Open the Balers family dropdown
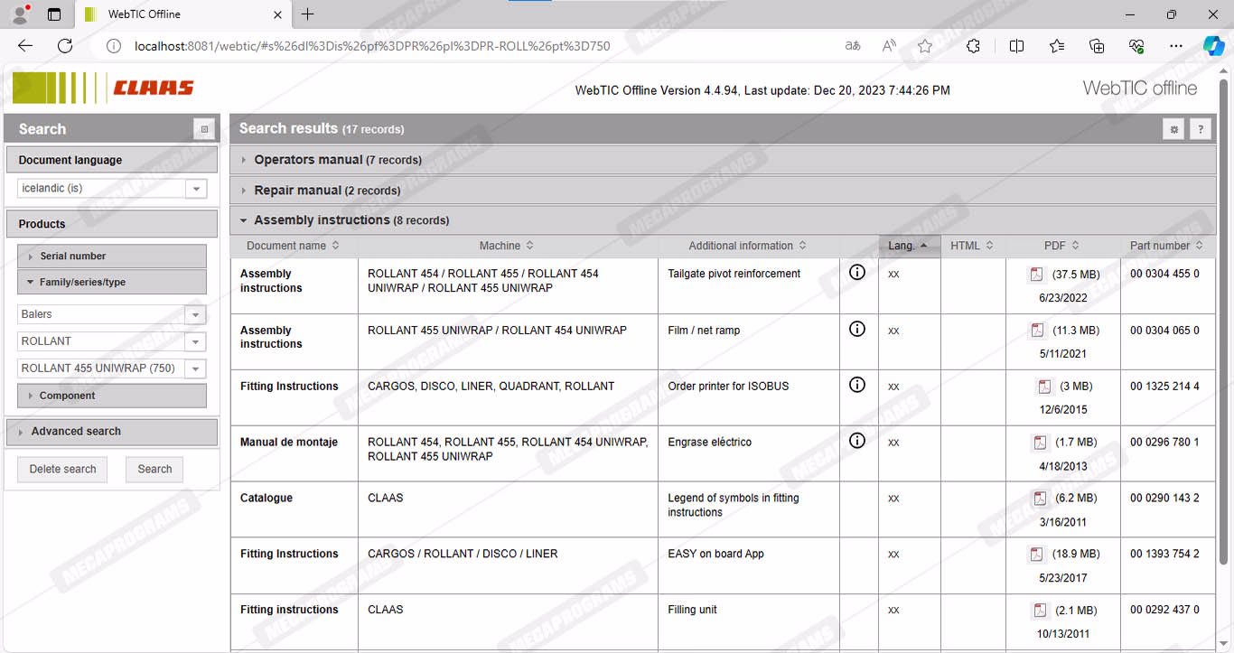Viewport: 1234px width, 653px height. click(x=196, y=314)
